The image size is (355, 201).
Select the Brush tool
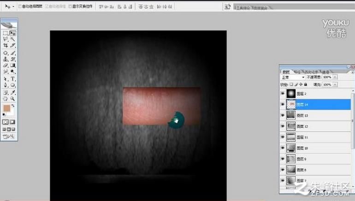point(13,53)
